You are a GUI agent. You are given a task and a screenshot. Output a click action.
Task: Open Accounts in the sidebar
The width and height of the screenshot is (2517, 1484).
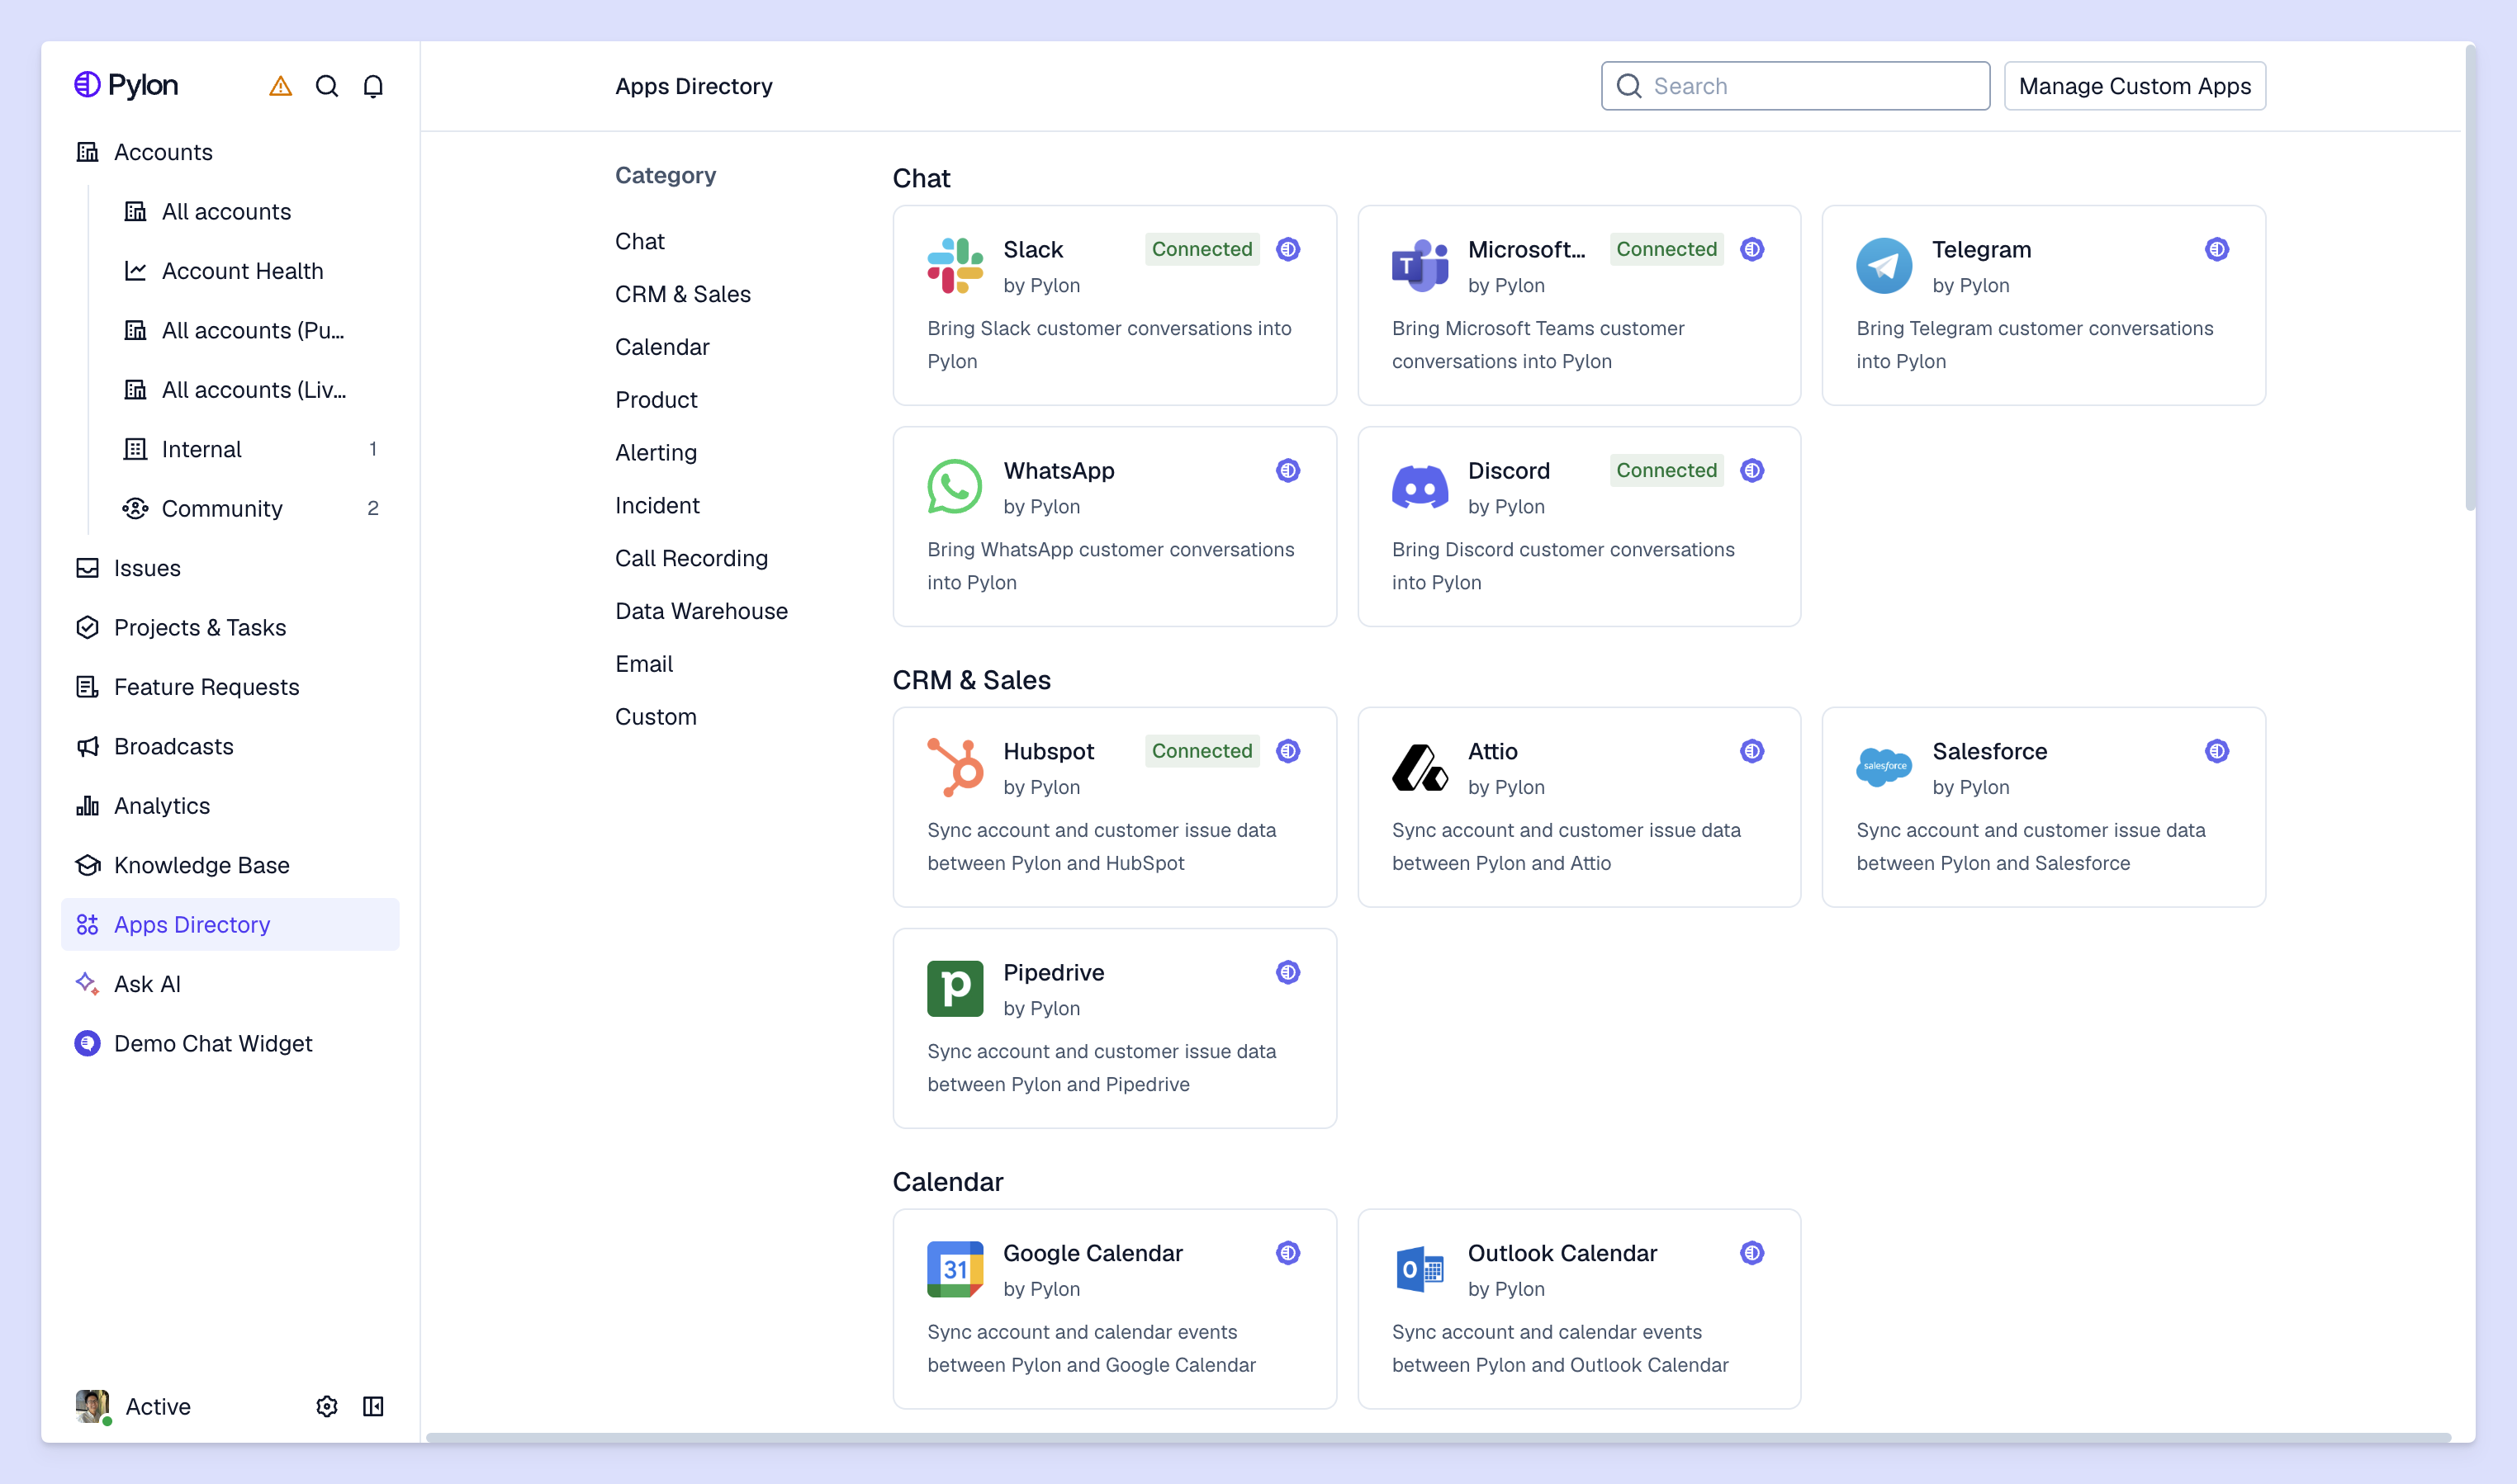[x=230, y=152]
